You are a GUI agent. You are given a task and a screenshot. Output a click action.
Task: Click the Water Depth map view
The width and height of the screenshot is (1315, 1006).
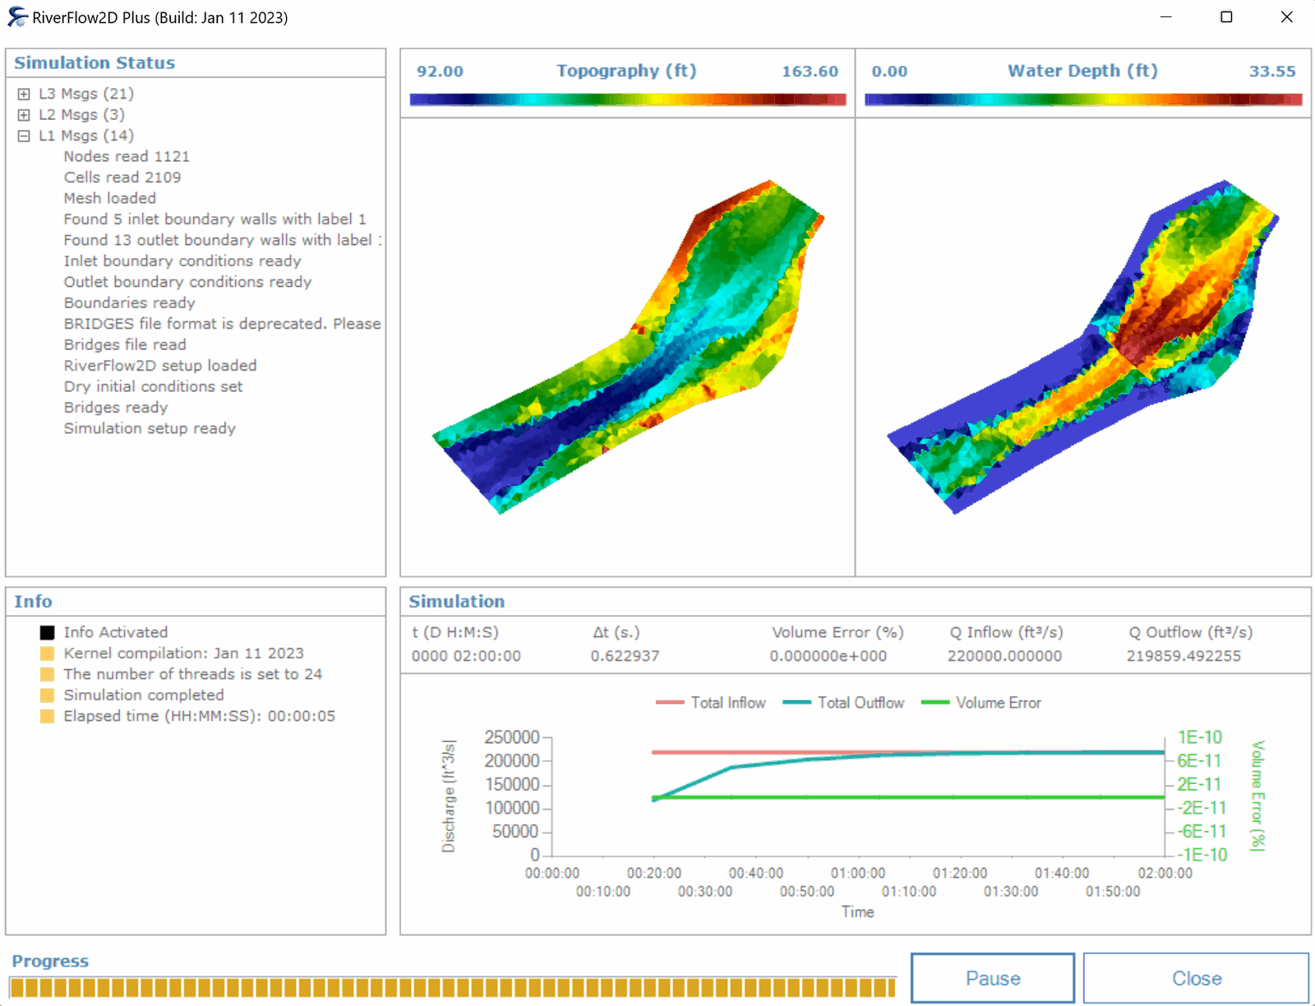(1082, 347)
